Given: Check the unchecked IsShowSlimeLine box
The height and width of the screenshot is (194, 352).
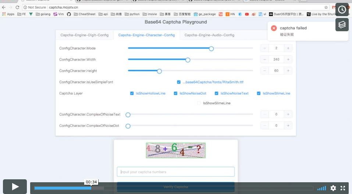Looking at the screenshot, I should click(x=199, y=103).
